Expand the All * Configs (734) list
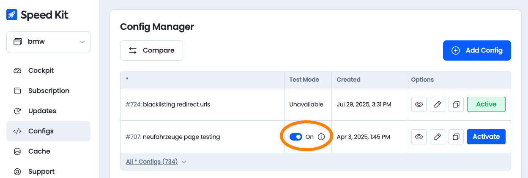Viewport: 528px width, 178px height. [156, 162]
